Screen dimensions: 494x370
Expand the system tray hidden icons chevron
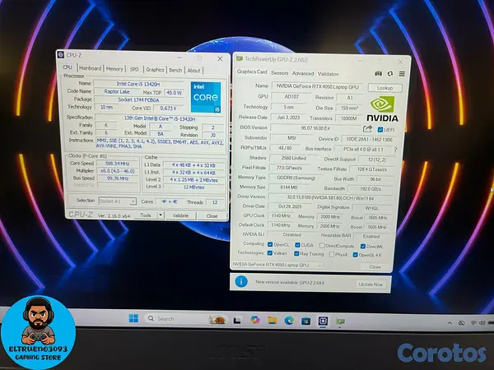450,323
